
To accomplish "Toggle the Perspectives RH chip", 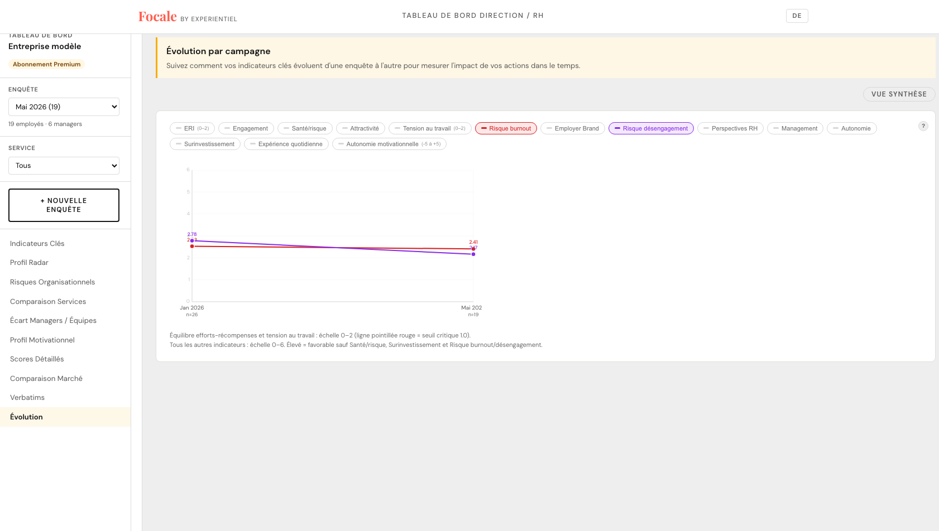I will [x=730, y=128].
